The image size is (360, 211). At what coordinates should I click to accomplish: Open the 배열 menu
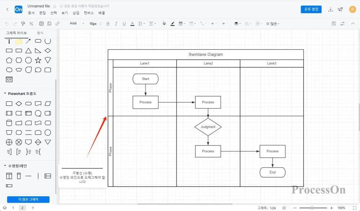(x=102, y=13)
